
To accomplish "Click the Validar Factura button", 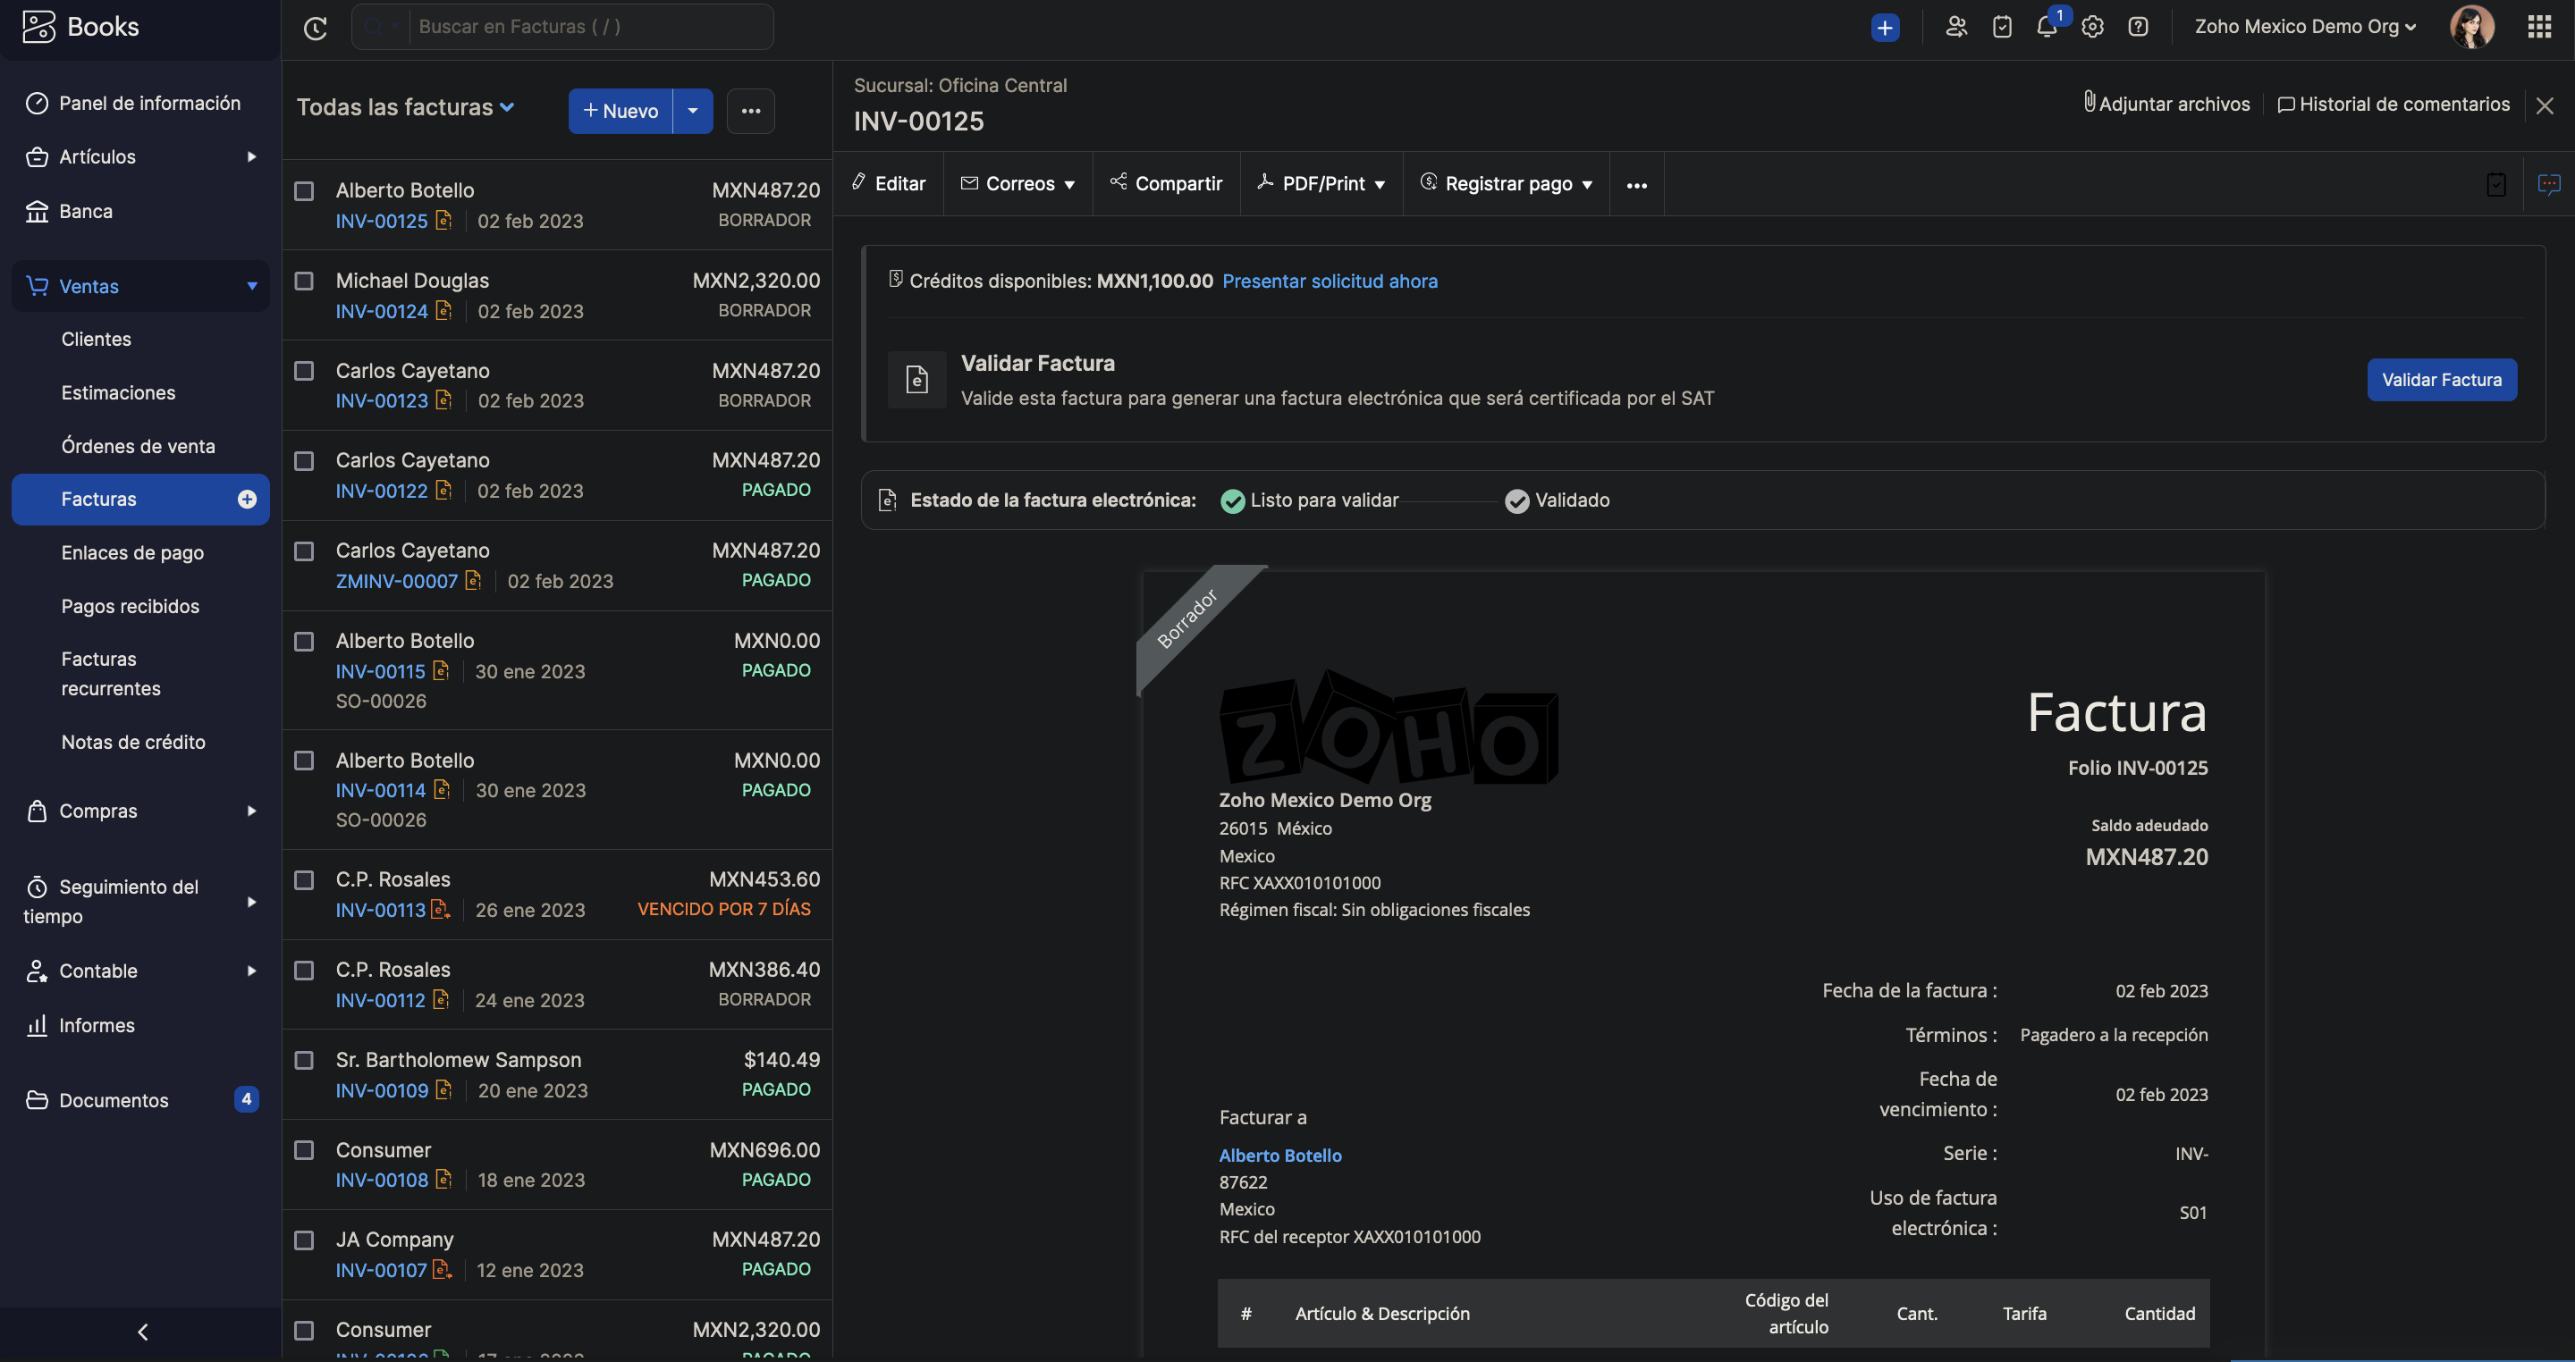I will (x=2441, y=380).
